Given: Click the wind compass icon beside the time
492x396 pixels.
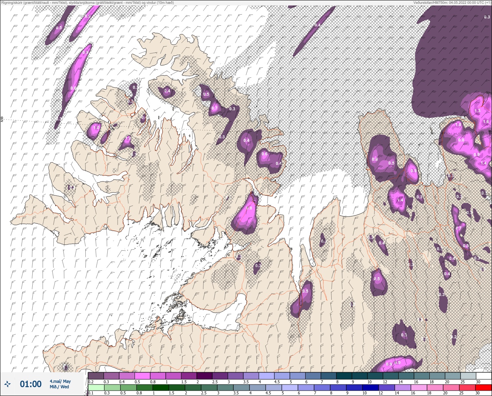Looking at the screenshot, I should [x=8, y=384].
